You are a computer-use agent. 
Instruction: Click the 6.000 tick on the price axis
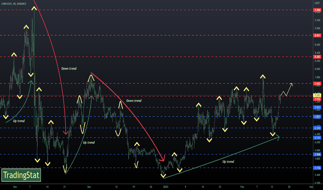(317, 150)
